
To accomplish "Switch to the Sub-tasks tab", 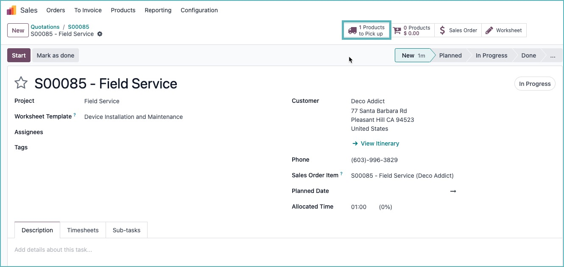I will [126, 230].
